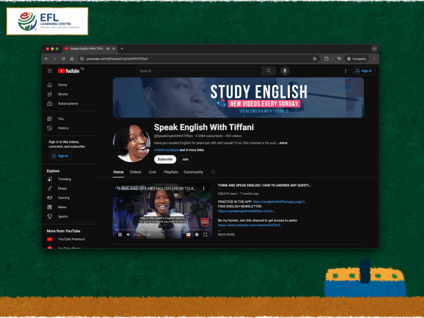Open speakenglishwithtiffani.com newsletter link

[247, 211]
